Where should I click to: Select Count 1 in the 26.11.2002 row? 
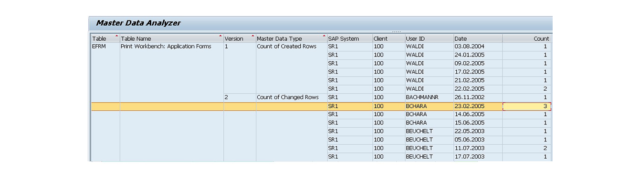pyautogui.click(x=526, y=97)
